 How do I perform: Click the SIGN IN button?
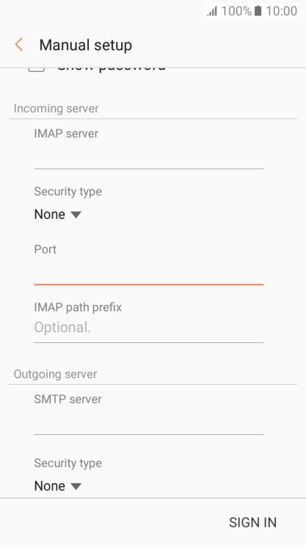(x=252, y=522)
